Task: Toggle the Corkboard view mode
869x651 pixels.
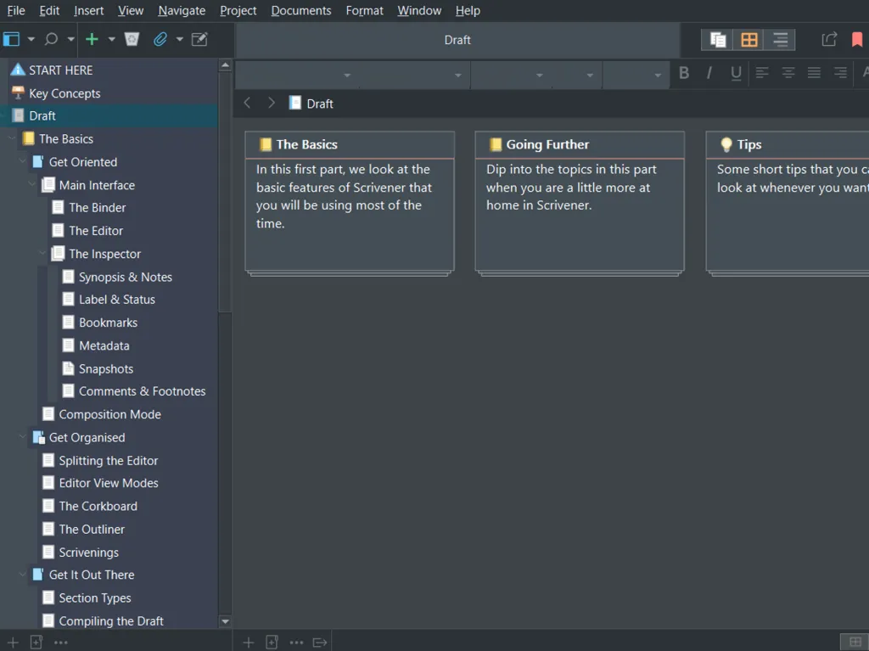Action: [748, 40]
